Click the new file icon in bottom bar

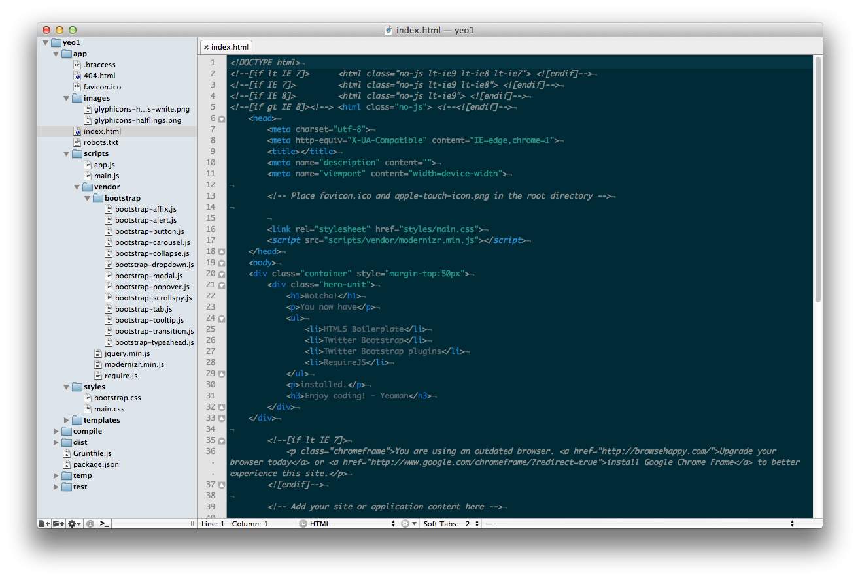[44, 524]
